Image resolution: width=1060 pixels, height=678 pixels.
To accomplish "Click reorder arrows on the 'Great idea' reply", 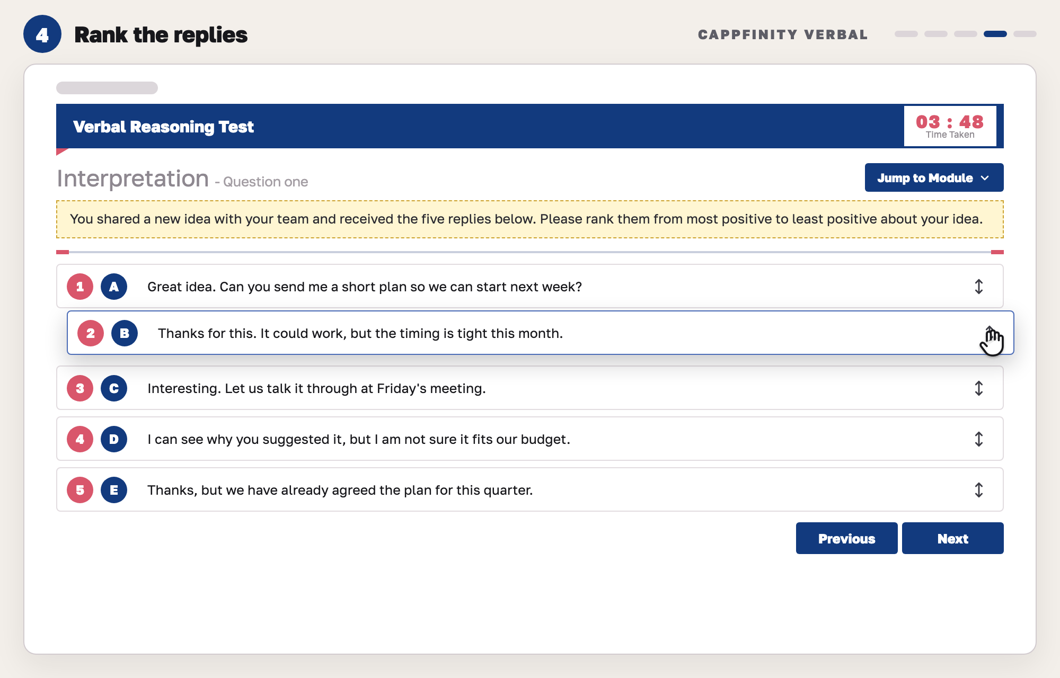I will coord(979,287).
